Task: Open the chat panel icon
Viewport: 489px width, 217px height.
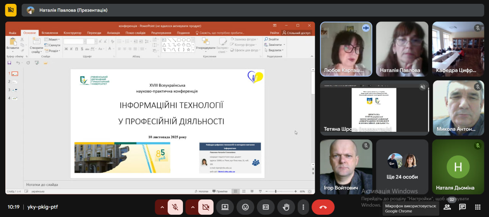Action: tap(462, 207)
